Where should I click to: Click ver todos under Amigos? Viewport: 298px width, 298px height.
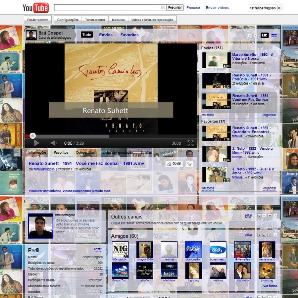(x=270, y=286)
